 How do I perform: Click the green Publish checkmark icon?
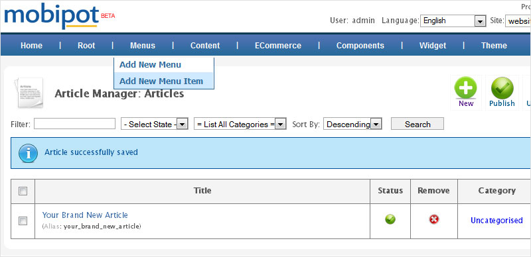502,87
